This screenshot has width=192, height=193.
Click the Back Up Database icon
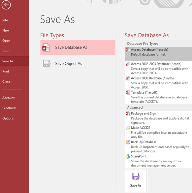pyautogui.click(x=128, y=142)
